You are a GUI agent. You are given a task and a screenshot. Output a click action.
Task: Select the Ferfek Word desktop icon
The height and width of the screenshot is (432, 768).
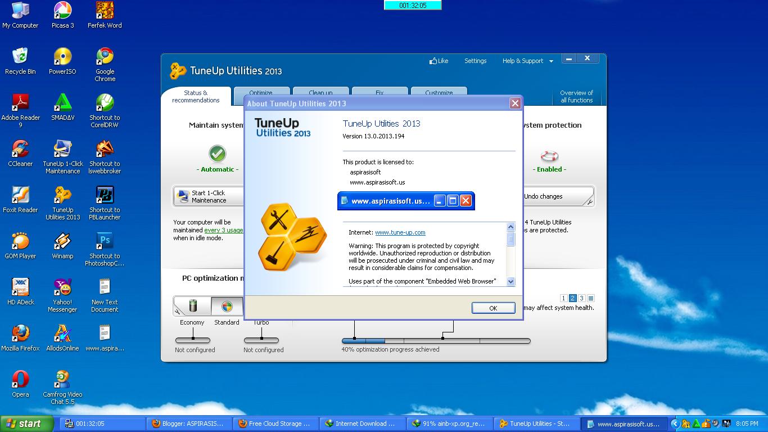click(x=105, y=15)
